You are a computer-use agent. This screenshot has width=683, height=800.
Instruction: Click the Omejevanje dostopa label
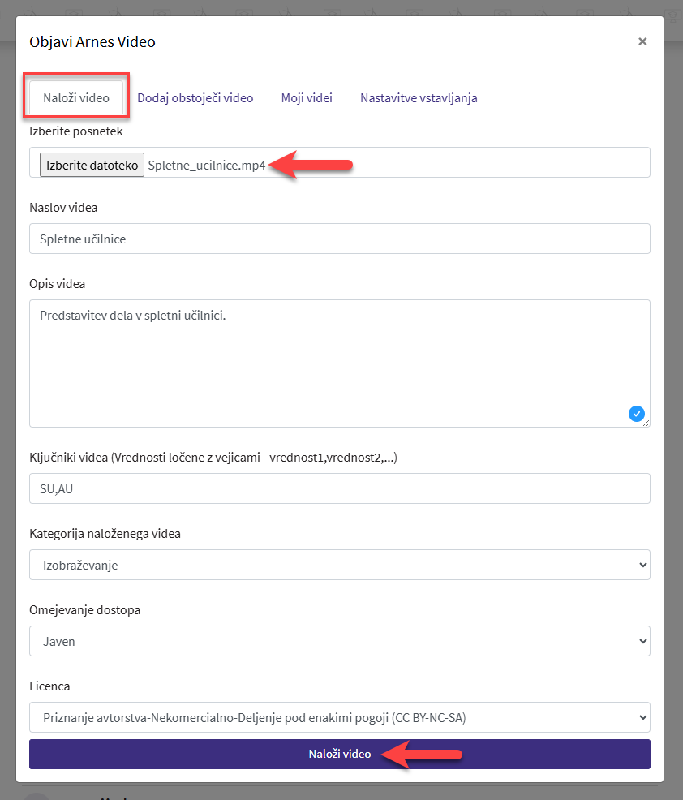pyautogui.click(x=84, y=609)
